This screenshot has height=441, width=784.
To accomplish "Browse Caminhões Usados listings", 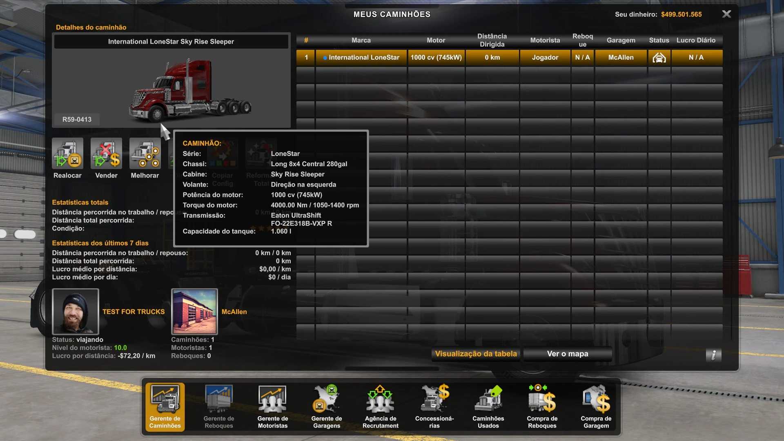I will (488, 406).
